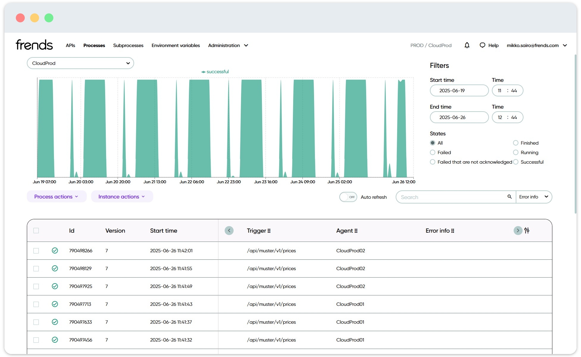Click the successful legend label above chart
581x357 pixels.
pos(215,71)
